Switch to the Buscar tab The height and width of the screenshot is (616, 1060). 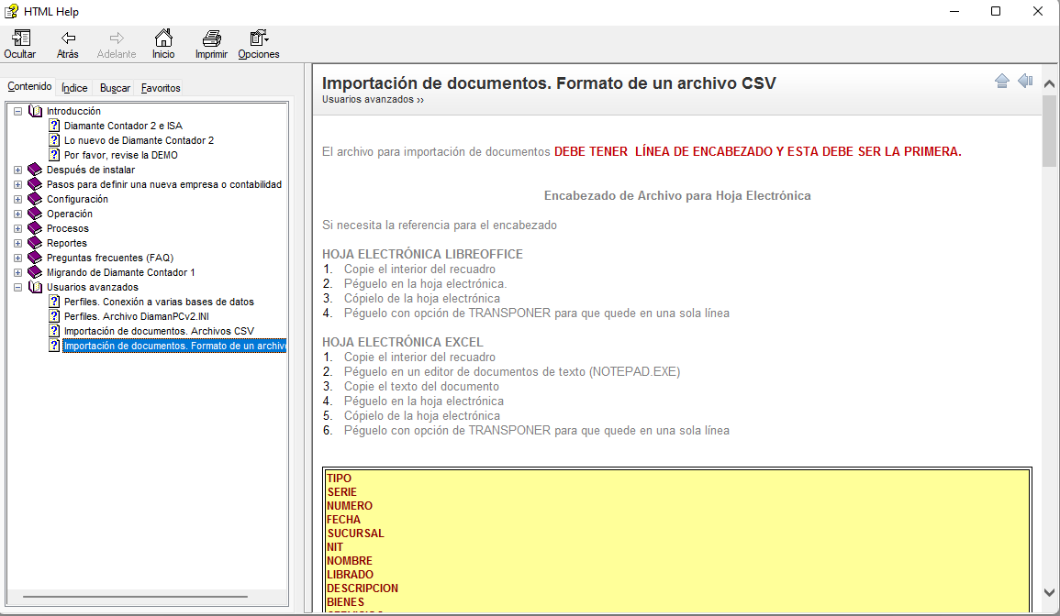(x=115, y=88)
